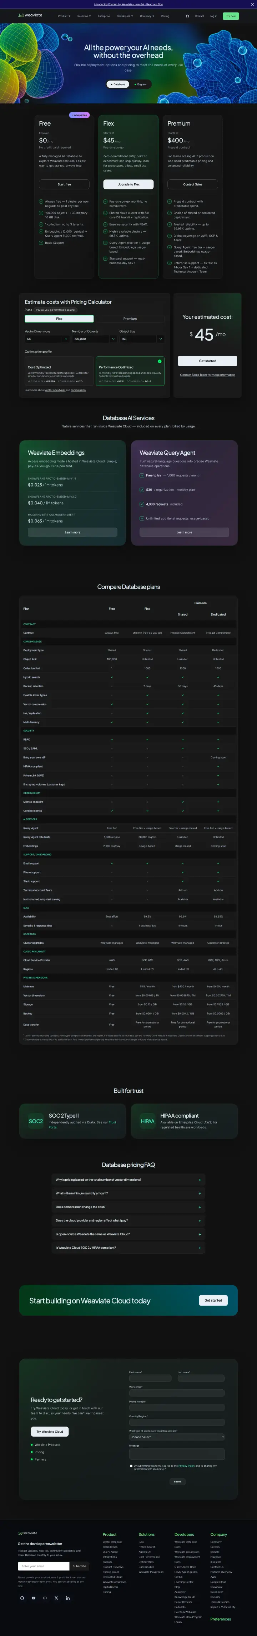Click Learn more on Weaviate Query Agent card

(184, 532)
